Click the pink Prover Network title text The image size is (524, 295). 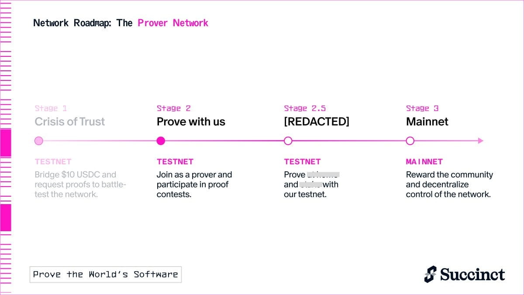(x=173, y=23)
